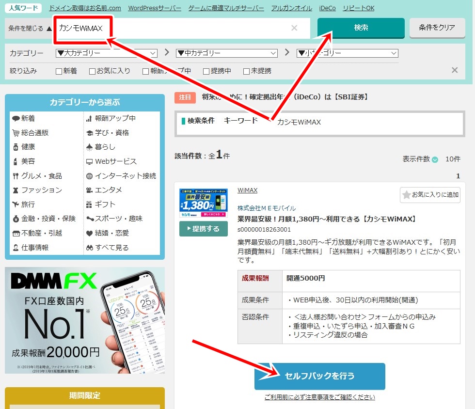Click the green 検索 button

(361, 28)
